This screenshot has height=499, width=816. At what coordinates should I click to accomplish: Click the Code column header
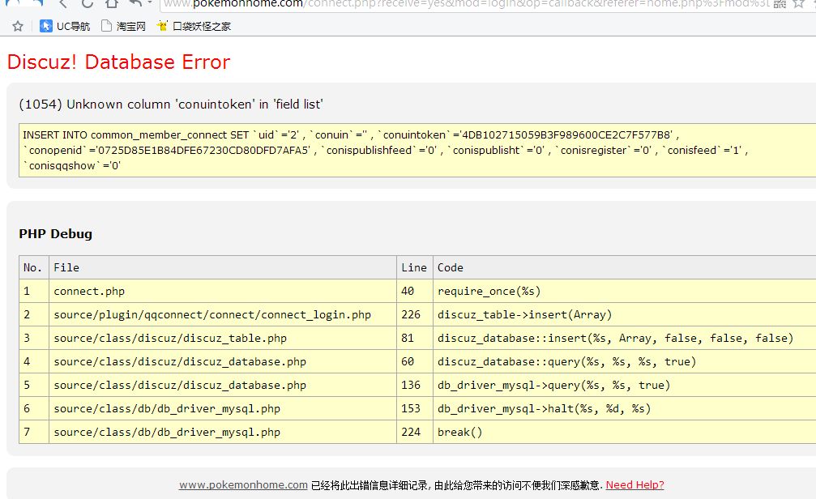click(x=625, y=267)
